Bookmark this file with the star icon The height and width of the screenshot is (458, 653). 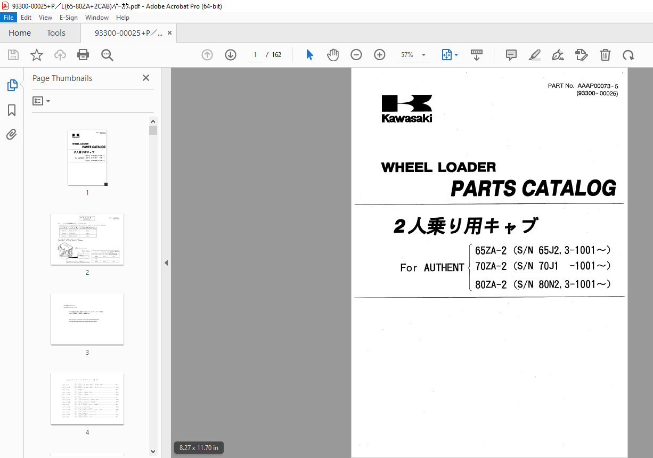tap(37, 55)
